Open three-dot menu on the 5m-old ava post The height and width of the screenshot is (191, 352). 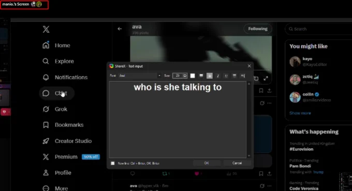(x=269, y=186)
